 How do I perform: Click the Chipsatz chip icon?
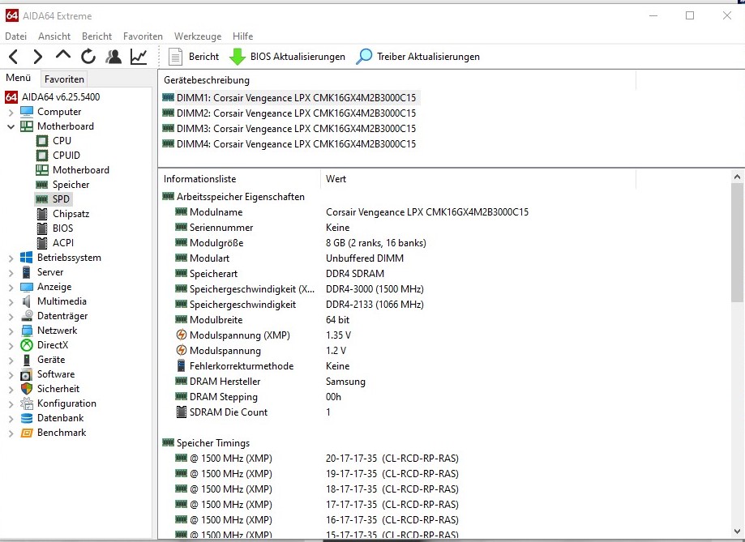click(x=42, y=214)
